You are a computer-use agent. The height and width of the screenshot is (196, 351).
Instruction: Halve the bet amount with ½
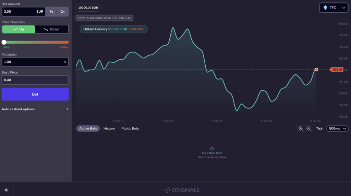[51, 11]
